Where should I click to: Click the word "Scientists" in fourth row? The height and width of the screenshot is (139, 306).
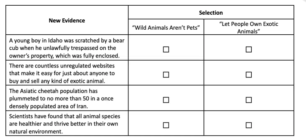(21, 116)
